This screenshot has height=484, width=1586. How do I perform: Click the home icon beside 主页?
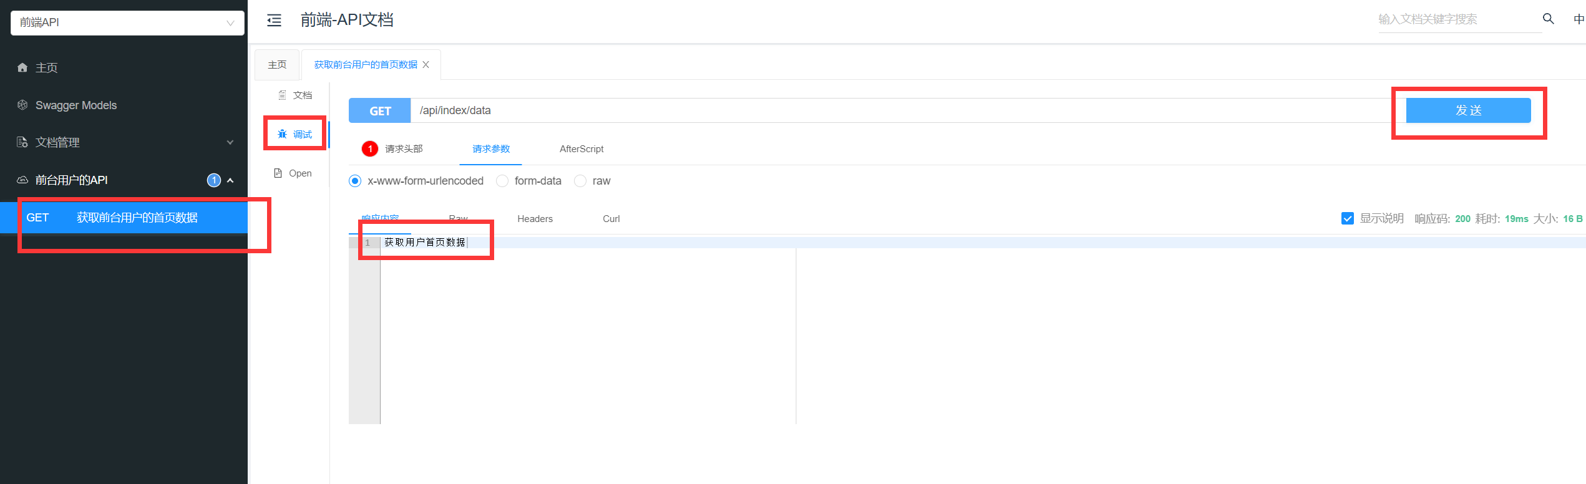pyautogui.click(x=22, y=67)
